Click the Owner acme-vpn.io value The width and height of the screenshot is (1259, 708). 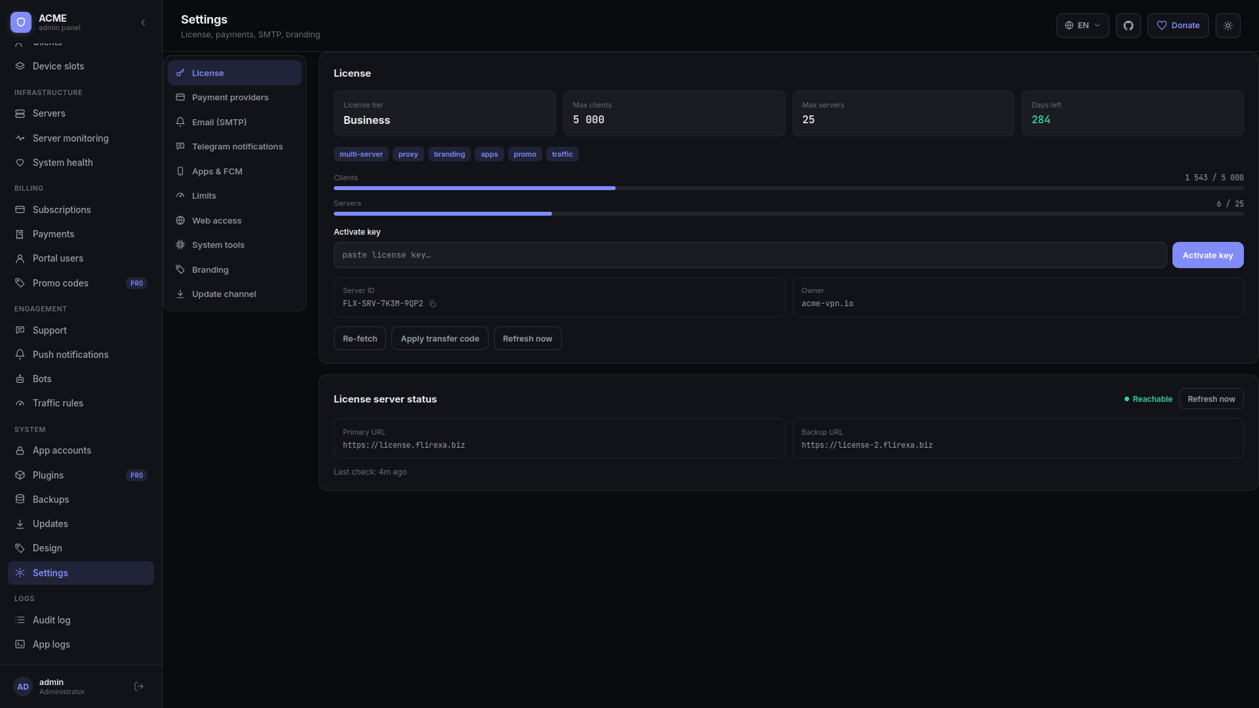[828, 304]
